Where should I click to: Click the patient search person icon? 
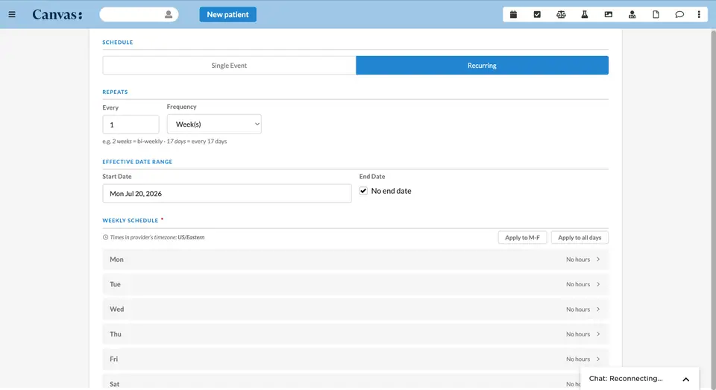tap(169, 15)
